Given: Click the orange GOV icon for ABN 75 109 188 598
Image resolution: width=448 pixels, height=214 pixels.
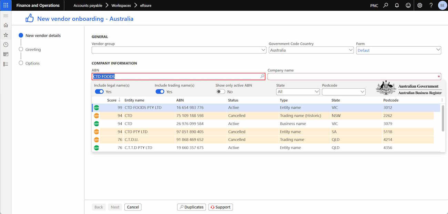Looking at the screenshot, I should click(96, 116).
